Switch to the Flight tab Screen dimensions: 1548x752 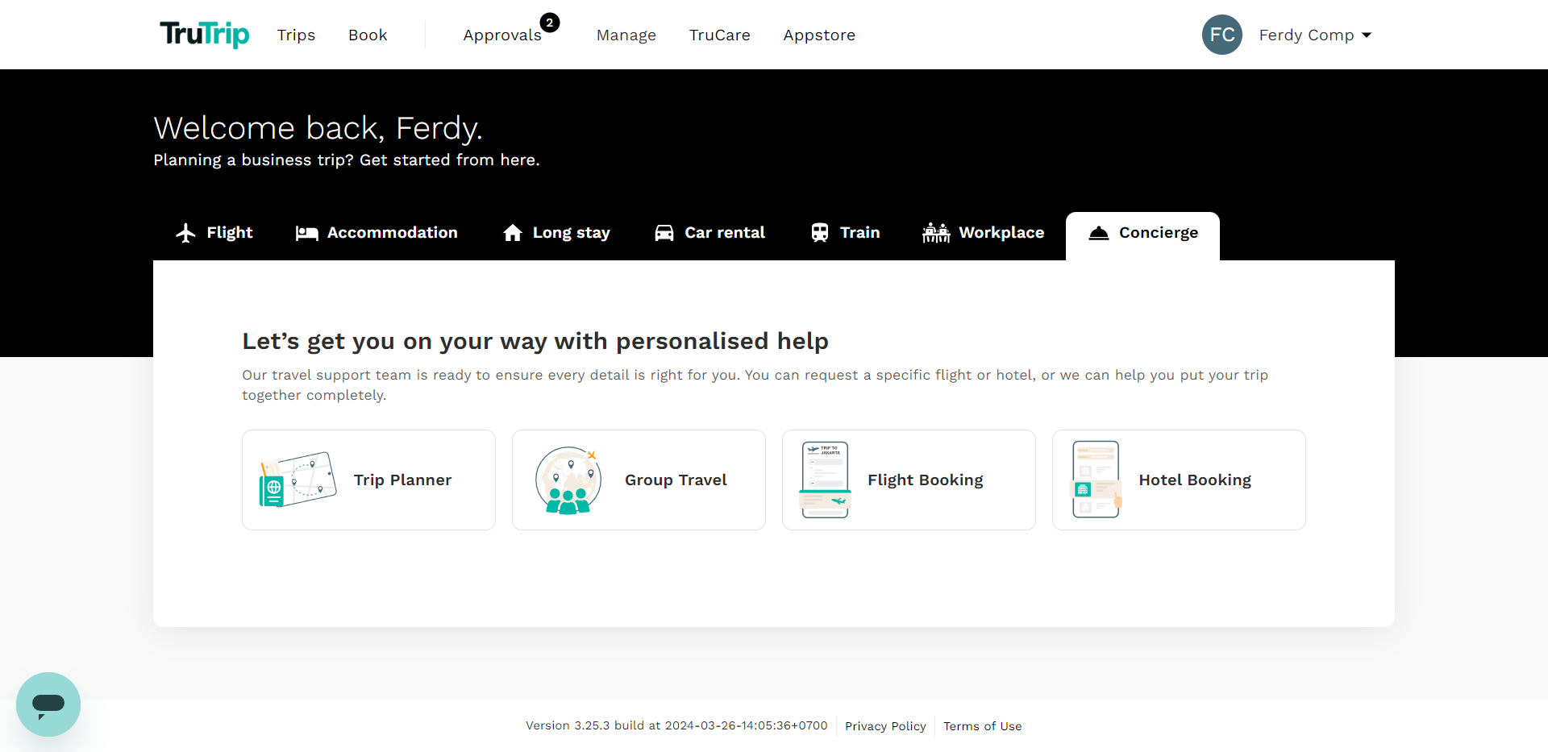pyautogui.click(x=214, y=233)
